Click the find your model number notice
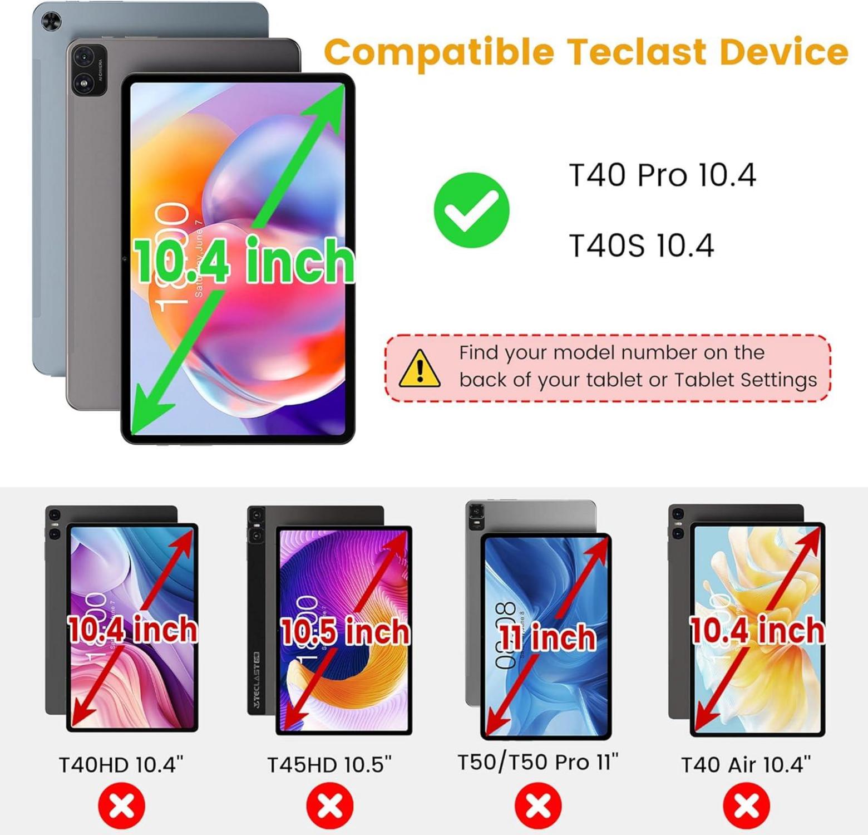Viewport: 868px width, 835px height. pyautogui.click(x=608, y=368)
